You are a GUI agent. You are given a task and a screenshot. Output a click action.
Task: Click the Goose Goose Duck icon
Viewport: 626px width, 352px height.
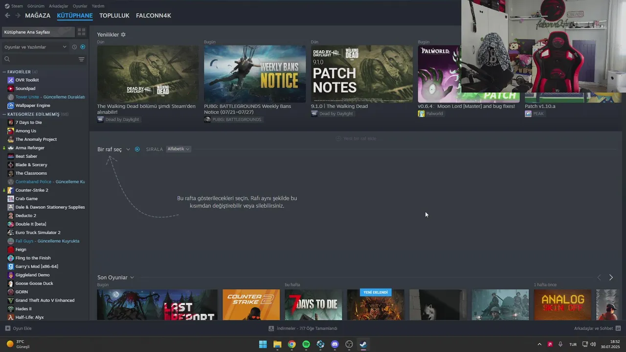tap(11, 284)
